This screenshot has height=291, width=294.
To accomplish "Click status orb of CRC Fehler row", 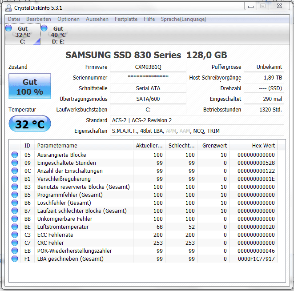I will (x=15, y=243).
